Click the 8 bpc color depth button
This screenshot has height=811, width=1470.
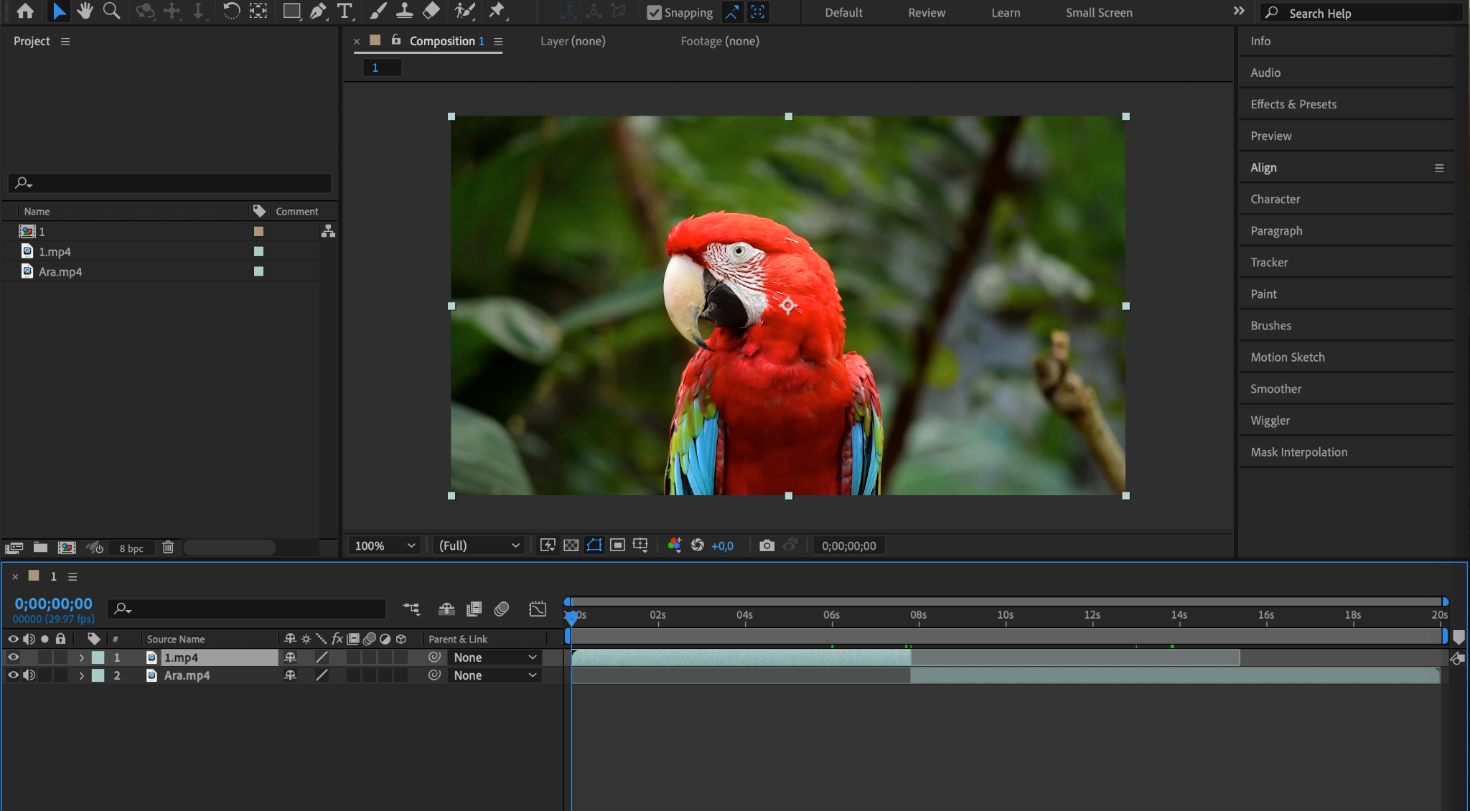point(131,548)
